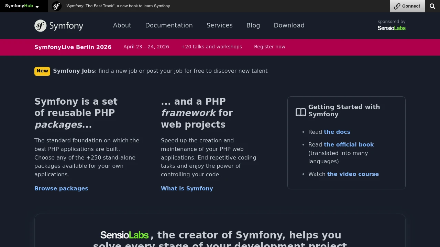
Task: Click the Symfony badge in the announcement bar
Action: pos(57,6)
